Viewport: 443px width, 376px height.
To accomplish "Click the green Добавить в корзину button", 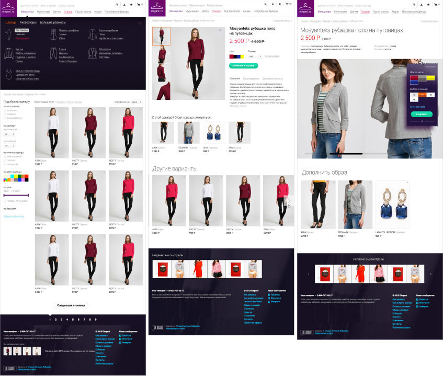I will coord(243,65).
